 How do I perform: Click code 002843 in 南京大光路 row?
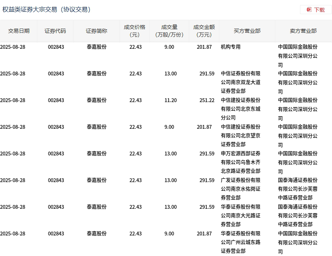[56, 207]
